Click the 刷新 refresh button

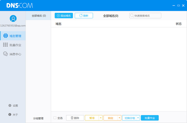click(84, 16)
